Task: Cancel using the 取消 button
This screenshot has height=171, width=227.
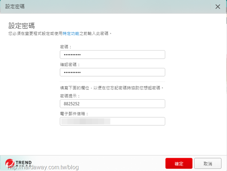Action: [x=208, y=164]
